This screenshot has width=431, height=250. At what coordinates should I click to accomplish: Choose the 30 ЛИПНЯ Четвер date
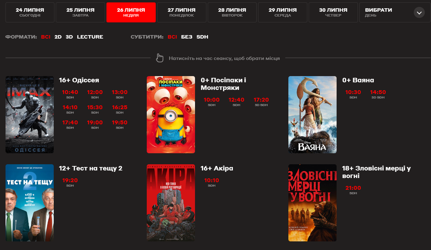333,12
